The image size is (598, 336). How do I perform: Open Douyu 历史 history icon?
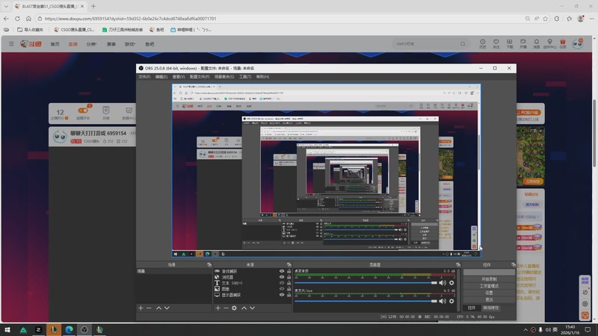point(482,43)
